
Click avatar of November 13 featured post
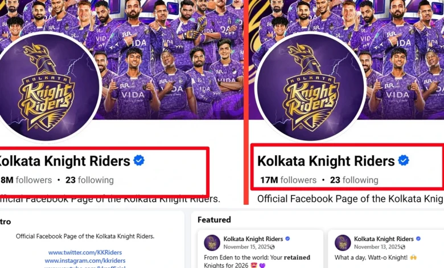343,242
